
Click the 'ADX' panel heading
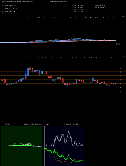[x=48, y=124]
